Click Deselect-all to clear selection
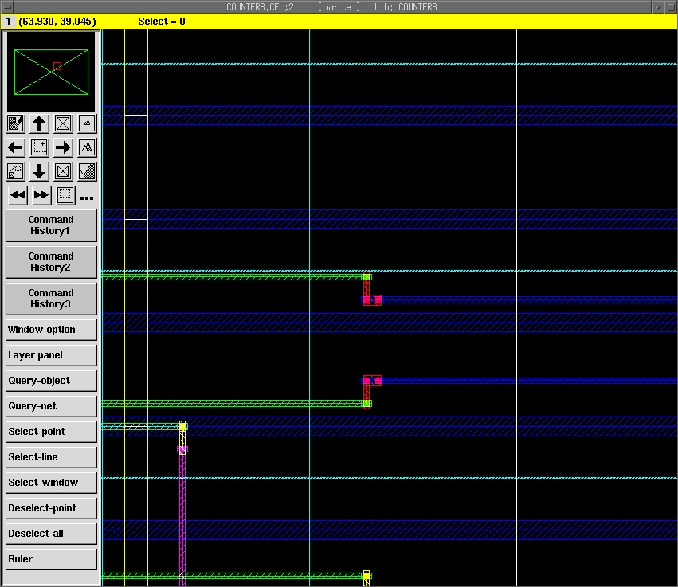Image resolution: width=678 pixels, height=587 pixels. tap(51, 534)
